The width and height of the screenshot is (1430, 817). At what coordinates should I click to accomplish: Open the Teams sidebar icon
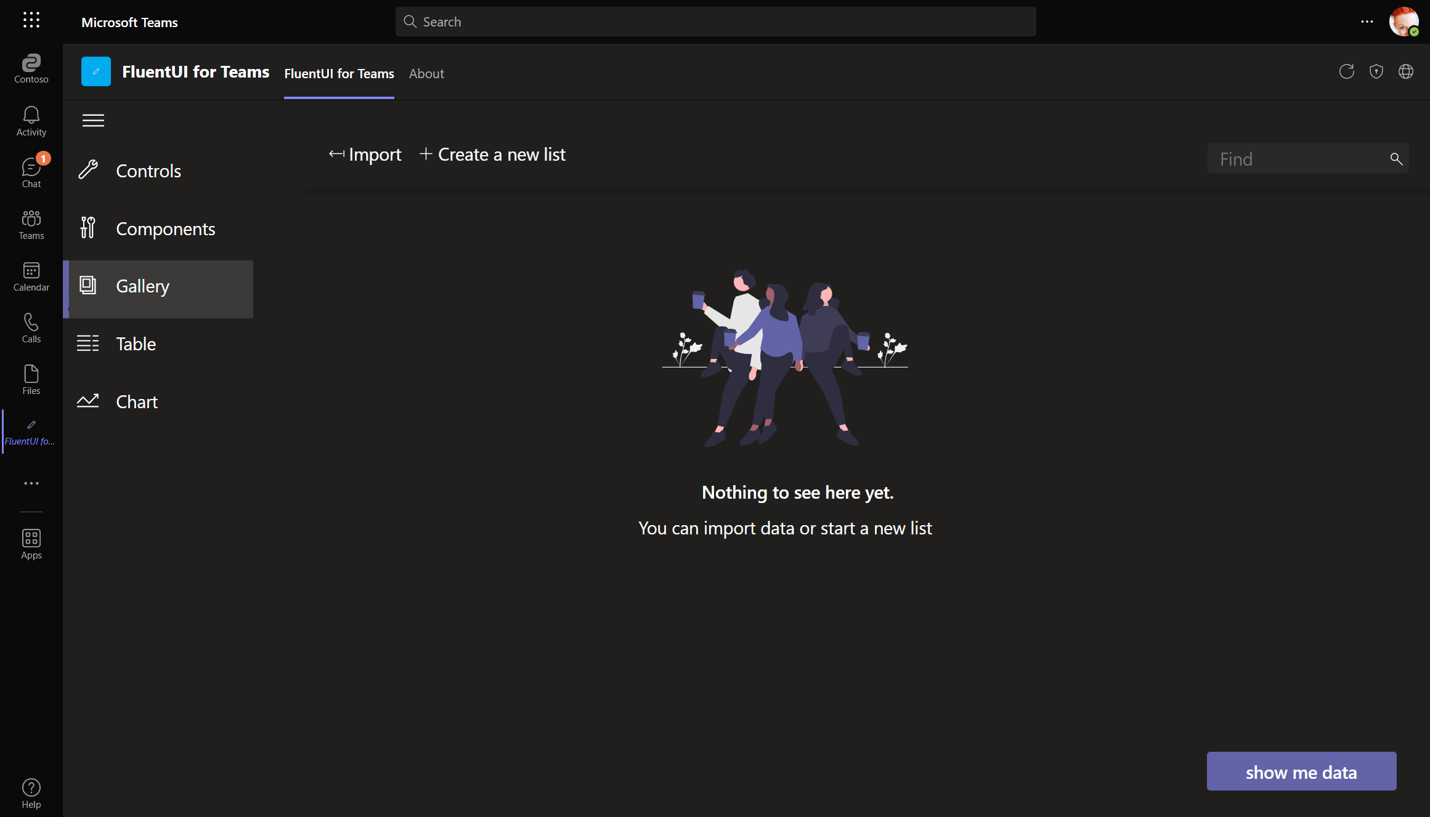(x=31, y=223)
